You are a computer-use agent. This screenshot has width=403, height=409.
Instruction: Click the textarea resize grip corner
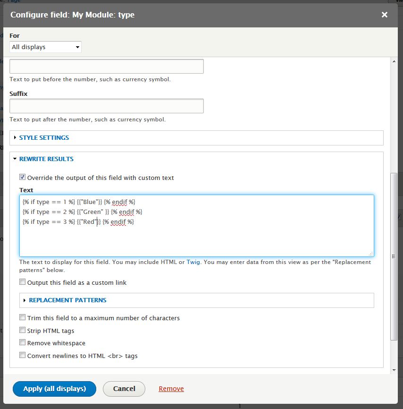371,254
